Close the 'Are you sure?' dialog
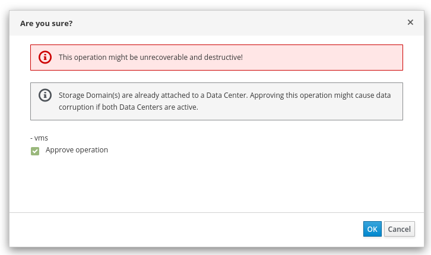 click(x=410, y=22)
